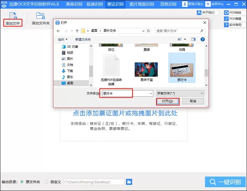
Task: Click 桌面 in address breadcrumb
Action: pyautogui.click(x=94, y=31)
